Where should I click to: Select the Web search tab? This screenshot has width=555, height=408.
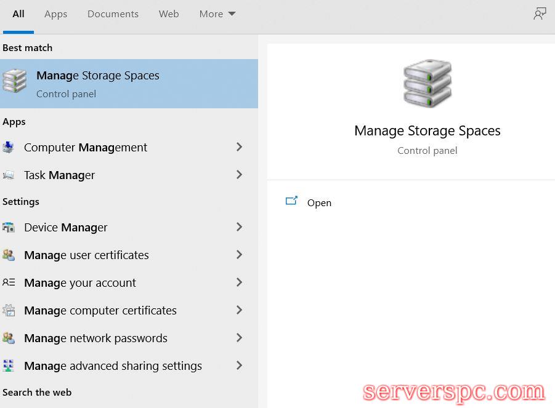pyautogui.click(x=169, y=14)
